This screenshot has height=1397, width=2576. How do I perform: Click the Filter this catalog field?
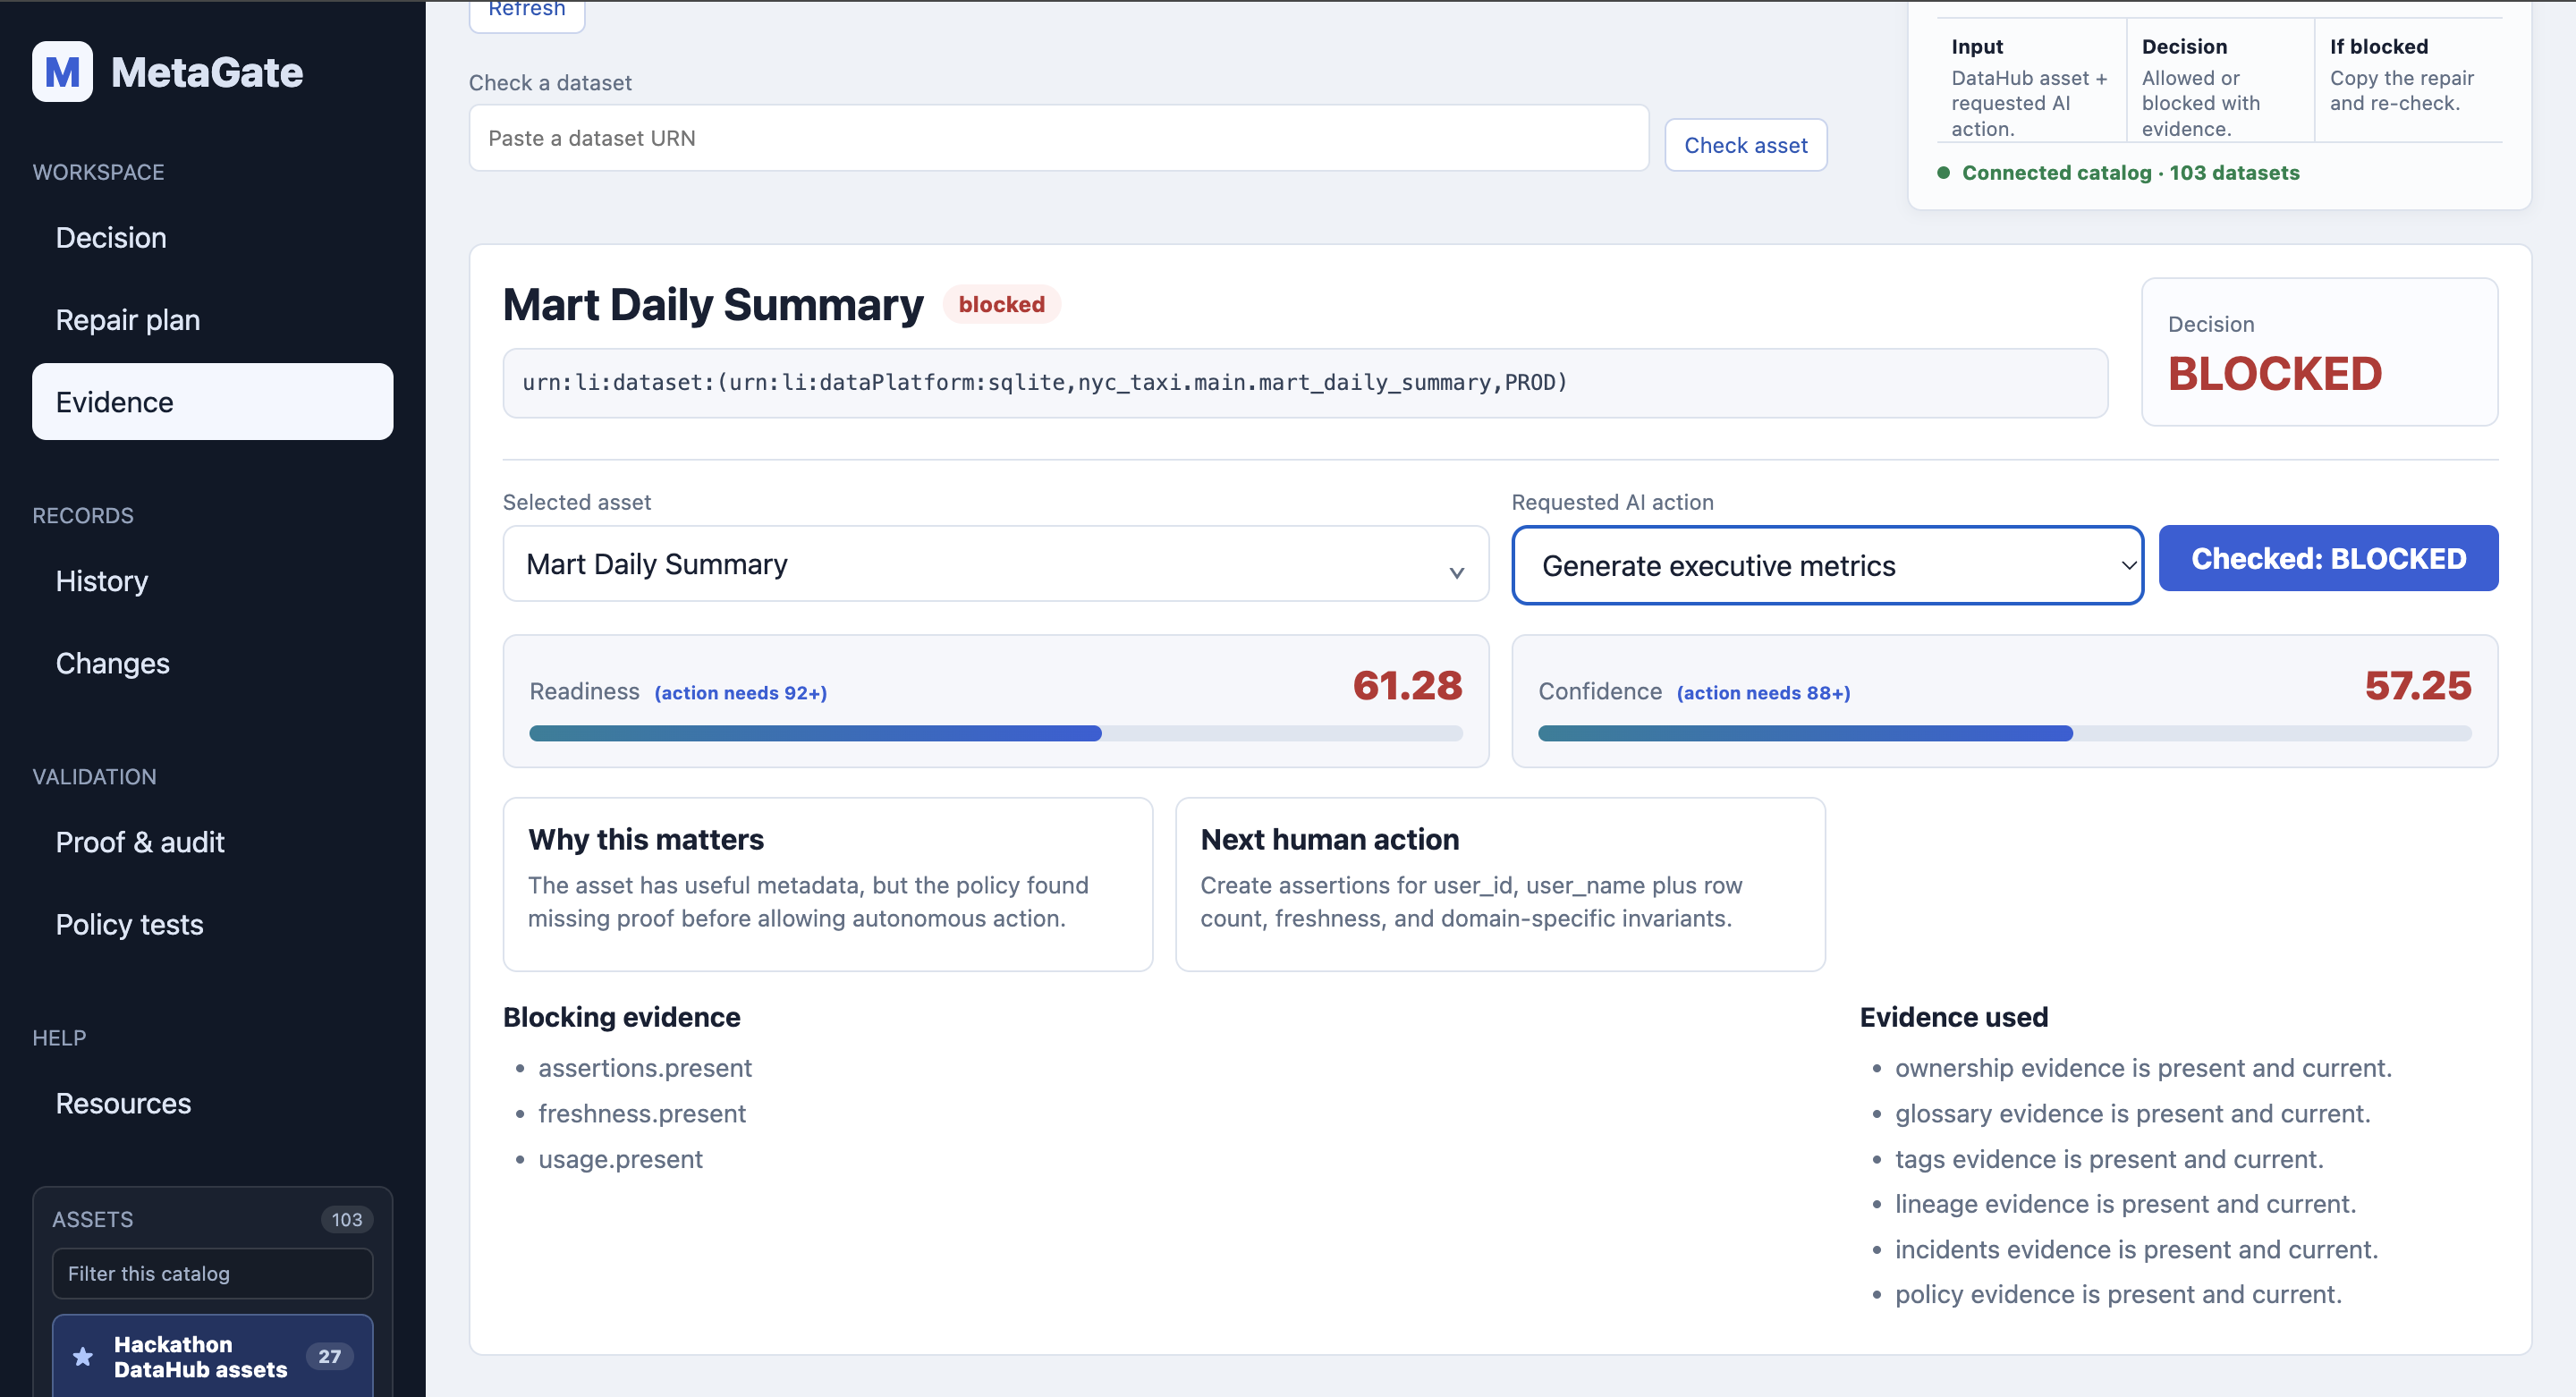[212, 1273]
